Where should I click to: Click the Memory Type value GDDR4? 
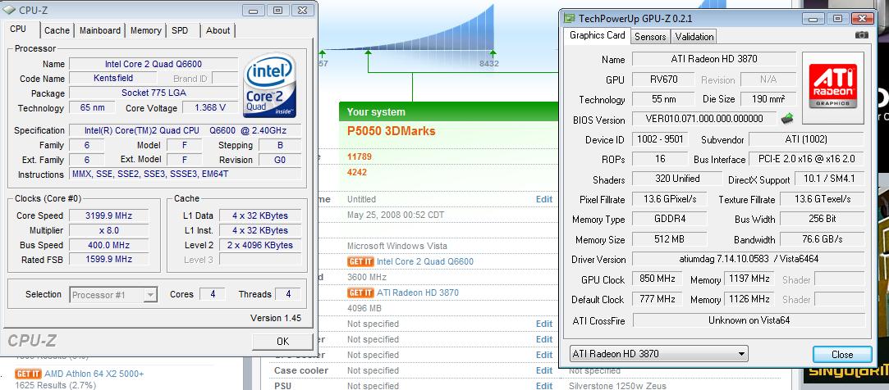click(x=669, y=219)
